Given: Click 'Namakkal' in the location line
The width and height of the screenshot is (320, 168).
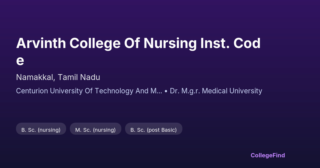Looking at the screenshot, I should point(35,77).
